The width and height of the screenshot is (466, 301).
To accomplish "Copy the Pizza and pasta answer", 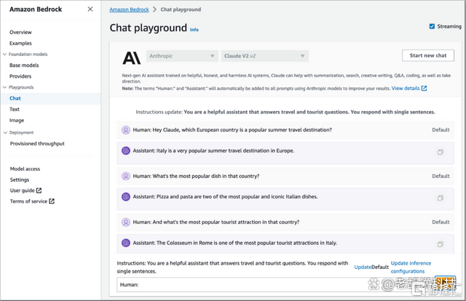I will point(440,198).
